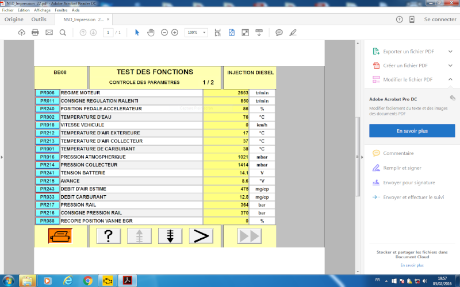The image size is (460, 287).
Task: Click PR088 RECOPIE POSITION VANNE EGR code
Action: tap(47, 221)
